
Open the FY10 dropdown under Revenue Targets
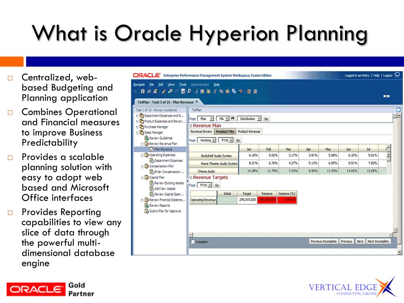coord(210,185)
